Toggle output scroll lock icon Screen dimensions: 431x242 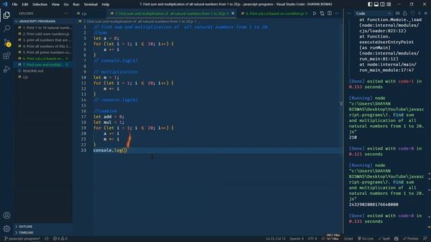pos(405,13)
